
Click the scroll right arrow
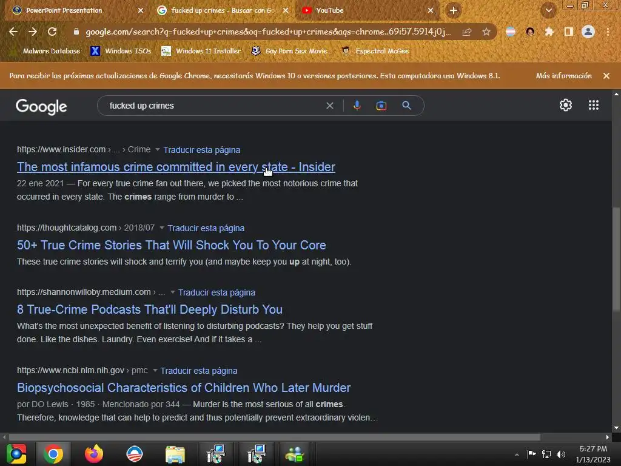coord(608,437)
